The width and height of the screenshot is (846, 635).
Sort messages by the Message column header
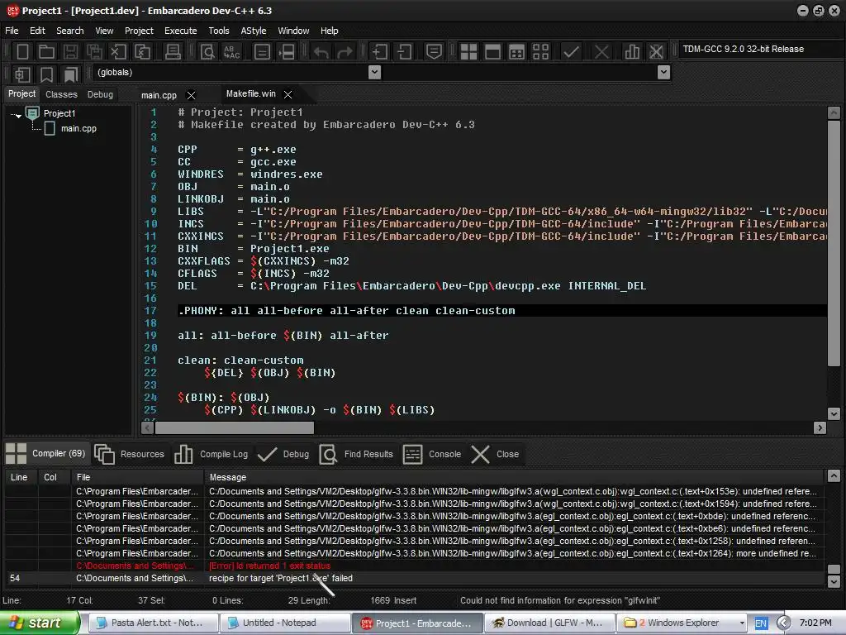click(x=514, y=477)
